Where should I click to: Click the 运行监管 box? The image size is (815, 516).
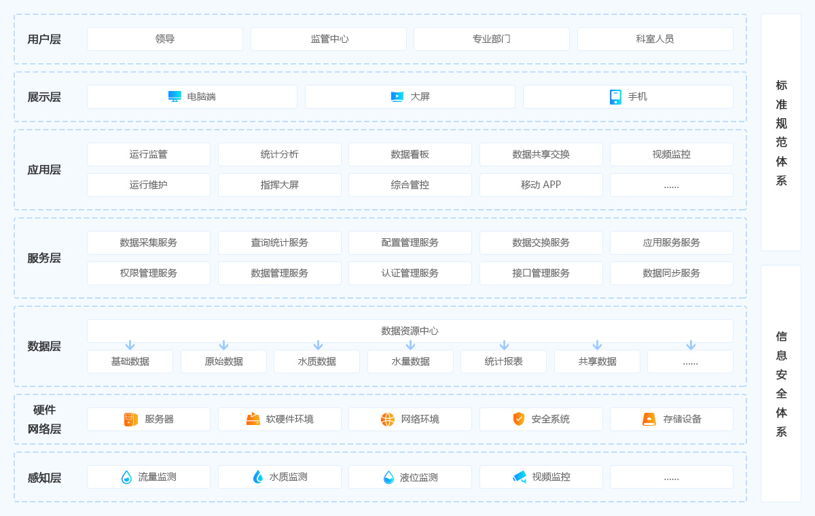tap(149, 154)
